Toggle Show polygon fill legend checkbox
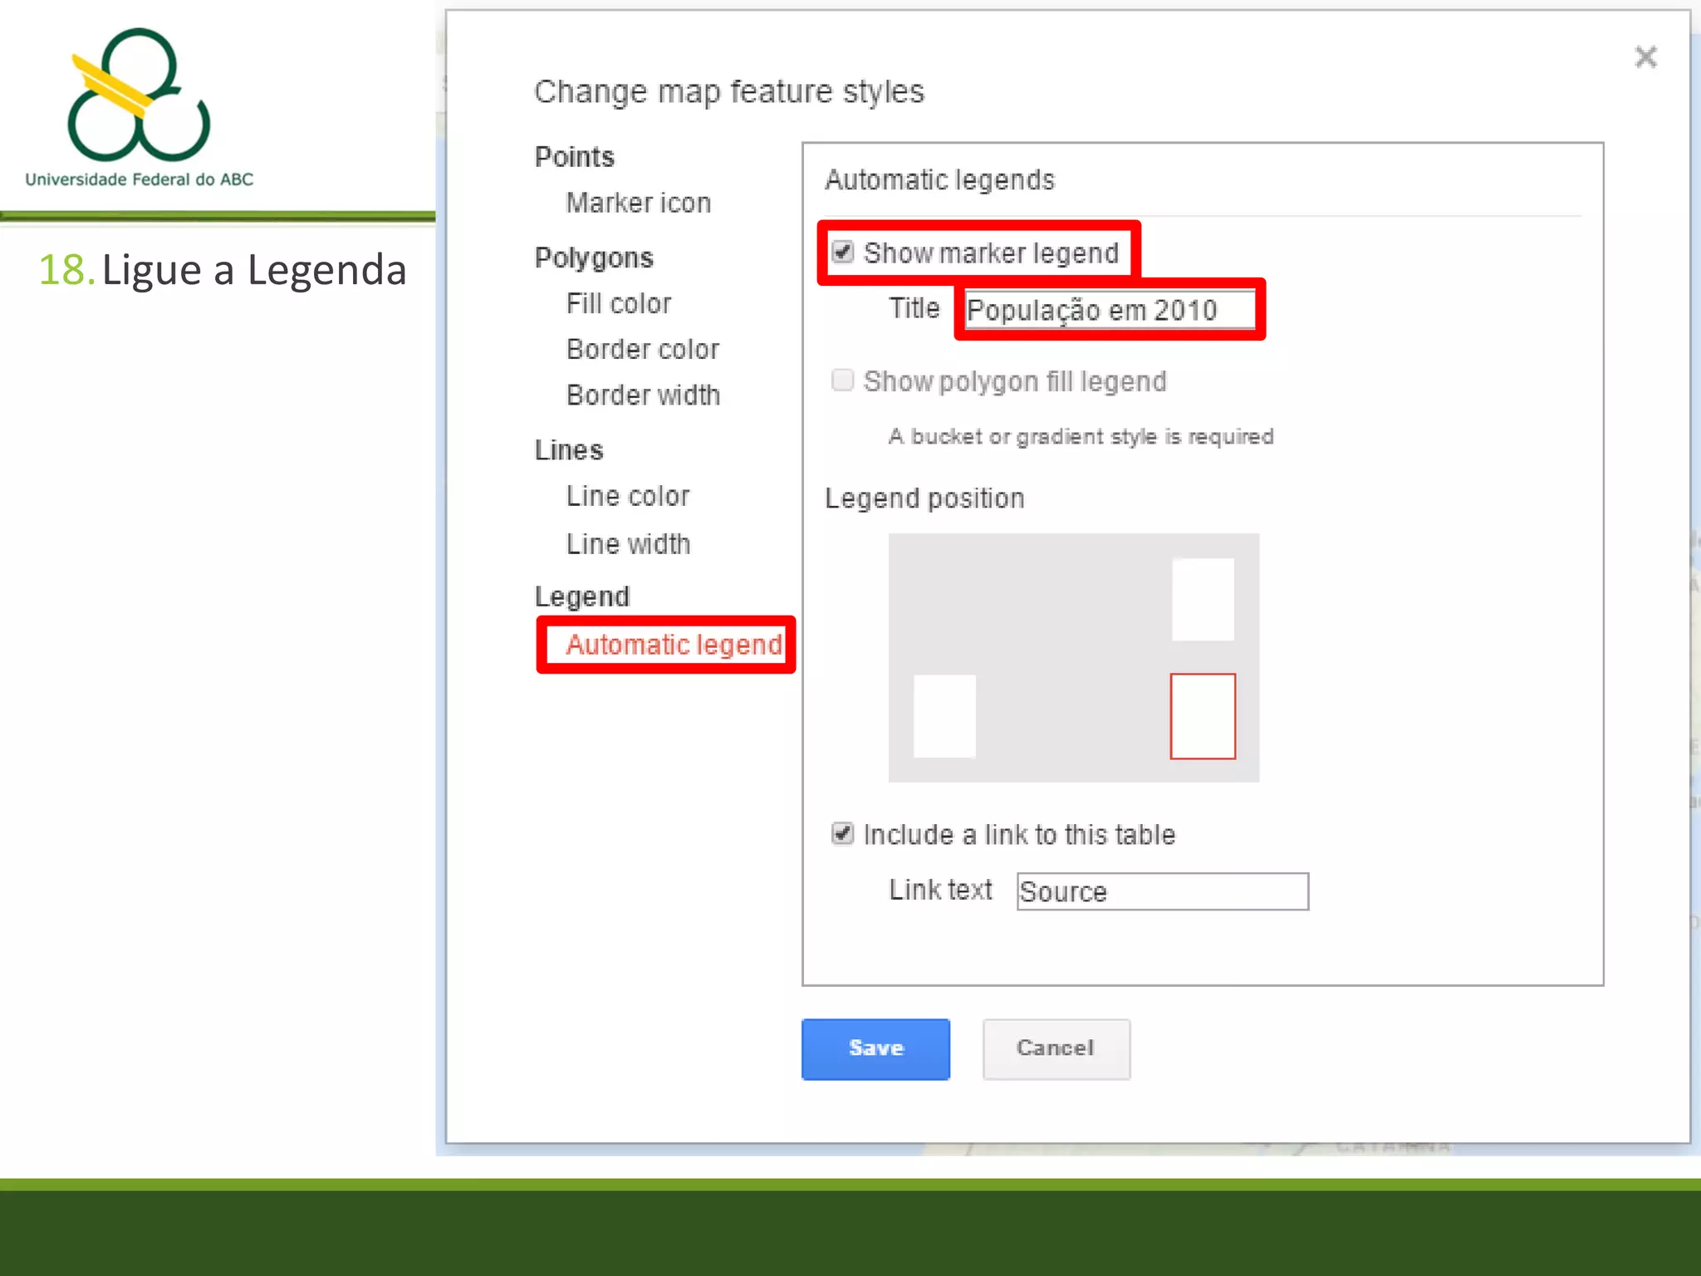Screen dimensions: 1701x1276 842,380
